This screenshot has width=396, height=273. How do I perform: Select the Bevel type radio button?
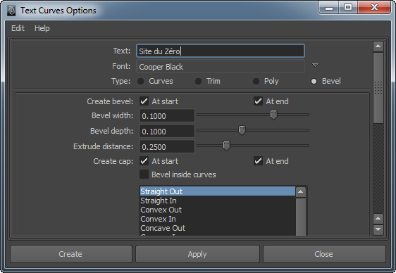click(314, 81)
